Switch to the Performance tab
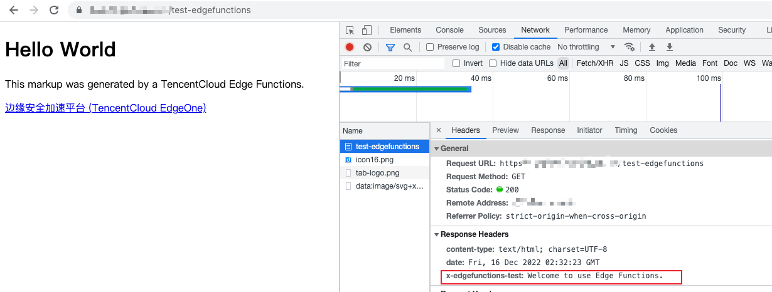 pyautogui.click(x=586, y=30)
